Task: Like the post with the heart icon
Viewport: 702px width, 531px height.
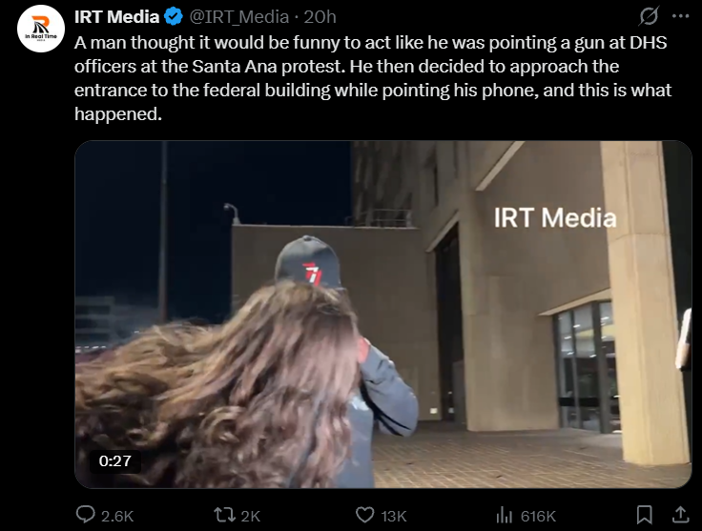Action: (x=365, y=515)
